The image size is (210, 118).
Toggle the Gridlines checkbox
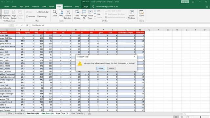click(31, 16)
